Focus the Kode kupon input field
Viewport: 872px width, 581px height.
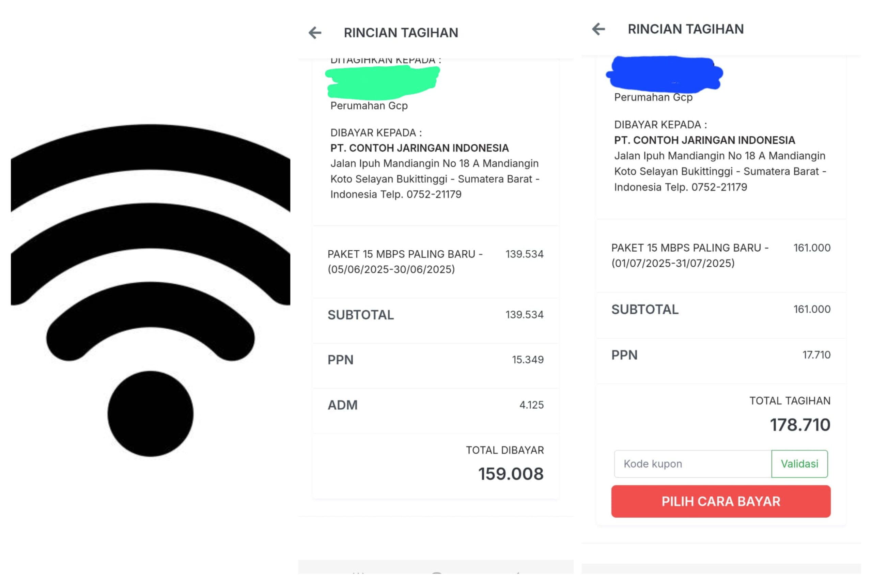692,464
